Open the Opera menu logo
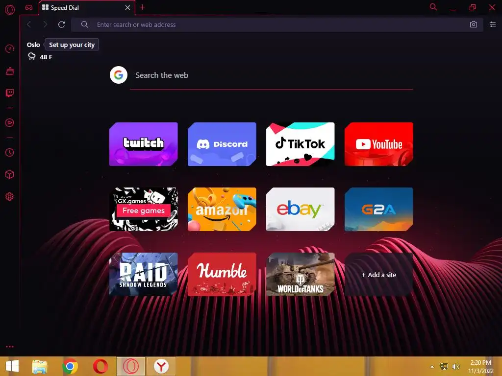This screenshot has width=502, height=376. 10,10
